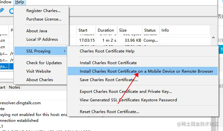
Task: Click the scroll up arrow of the table
Action: pos(213,38)
